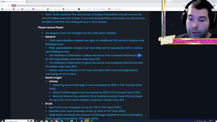Click the 'Druid' class heading
Viewport: 217px width, 122px height.
point(48,104)
